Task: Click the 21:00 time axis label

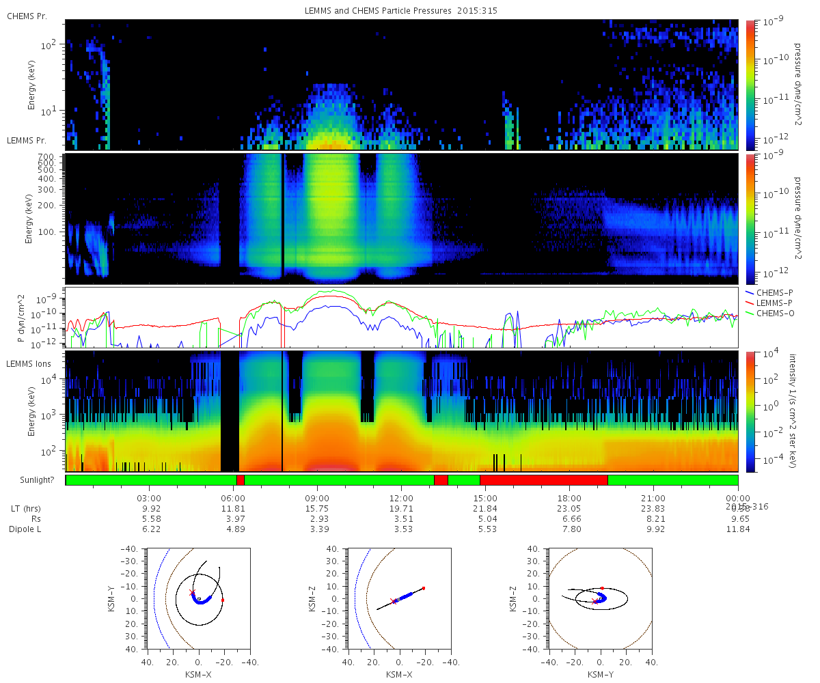Action: pyautogui.click(x=654, y=498)
